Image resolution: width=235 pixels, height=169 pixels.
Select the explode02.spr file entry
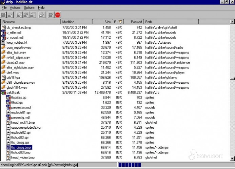click(21, 132)
